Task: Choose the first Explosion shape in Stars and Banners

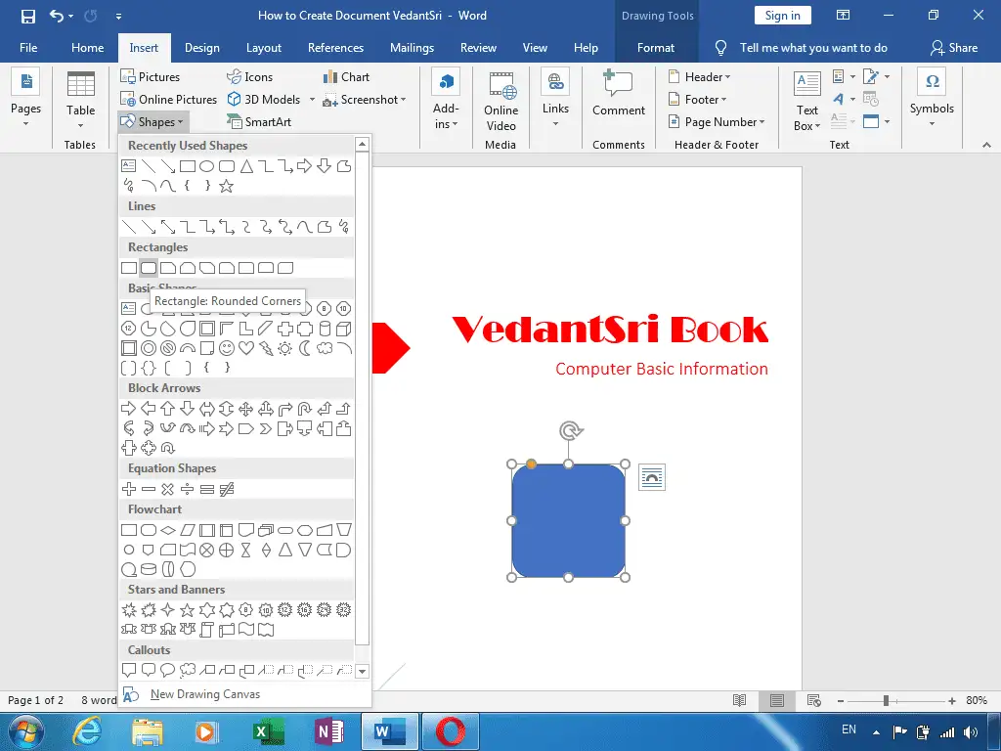Action: coord(129,610)
